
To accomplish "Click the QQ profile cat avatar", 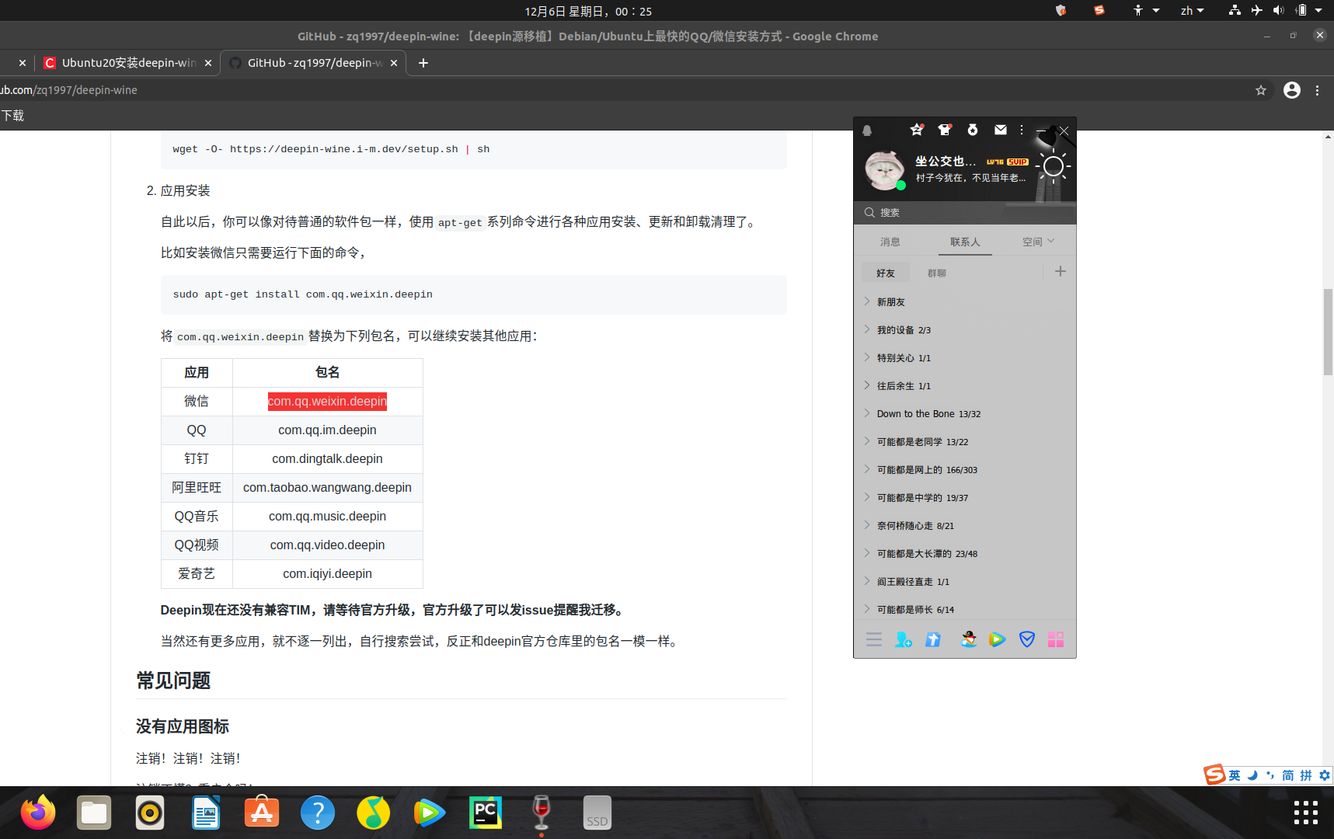I will [x=885, y=170].
